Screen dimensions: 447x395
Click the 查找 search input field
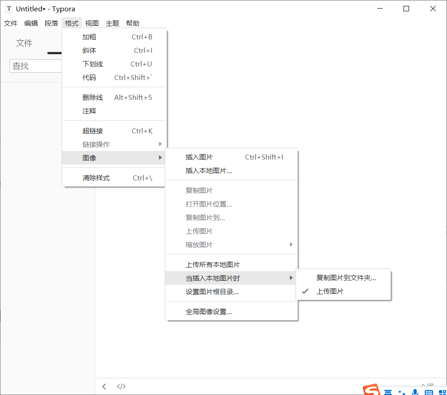[x=35, y=66]
